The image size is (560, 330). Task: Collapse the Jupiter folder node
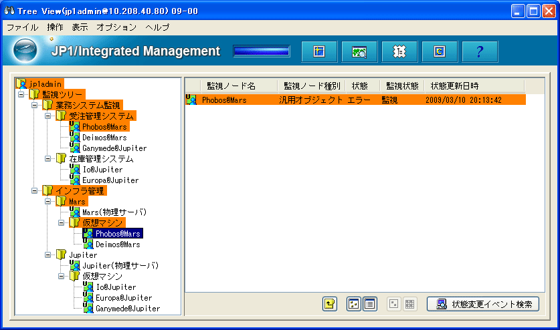click(48, 255)
